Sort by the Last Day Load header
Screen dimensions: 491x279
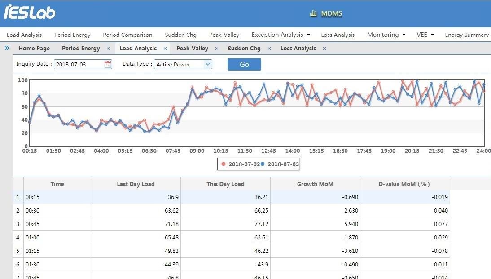coord(136,184)
